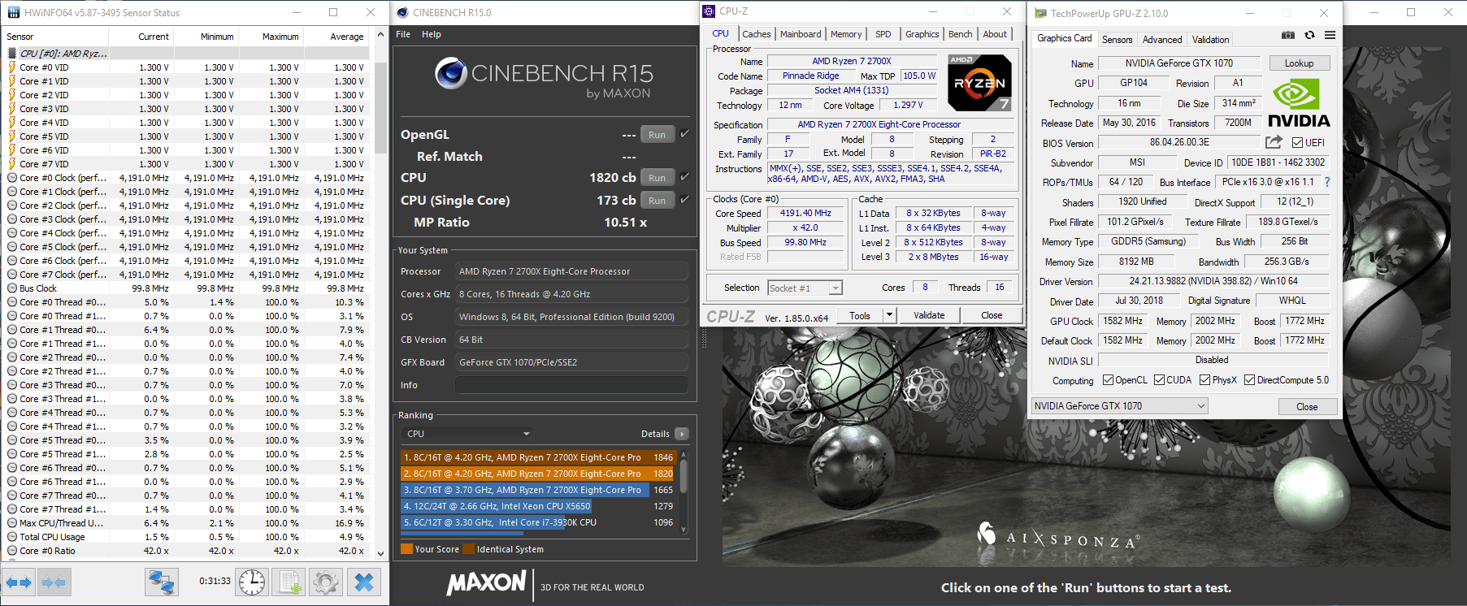Viewport: 1467px width, 606px height.
Task: Switch to GPU-Z Advanced tab
Action: (1162, 40)
